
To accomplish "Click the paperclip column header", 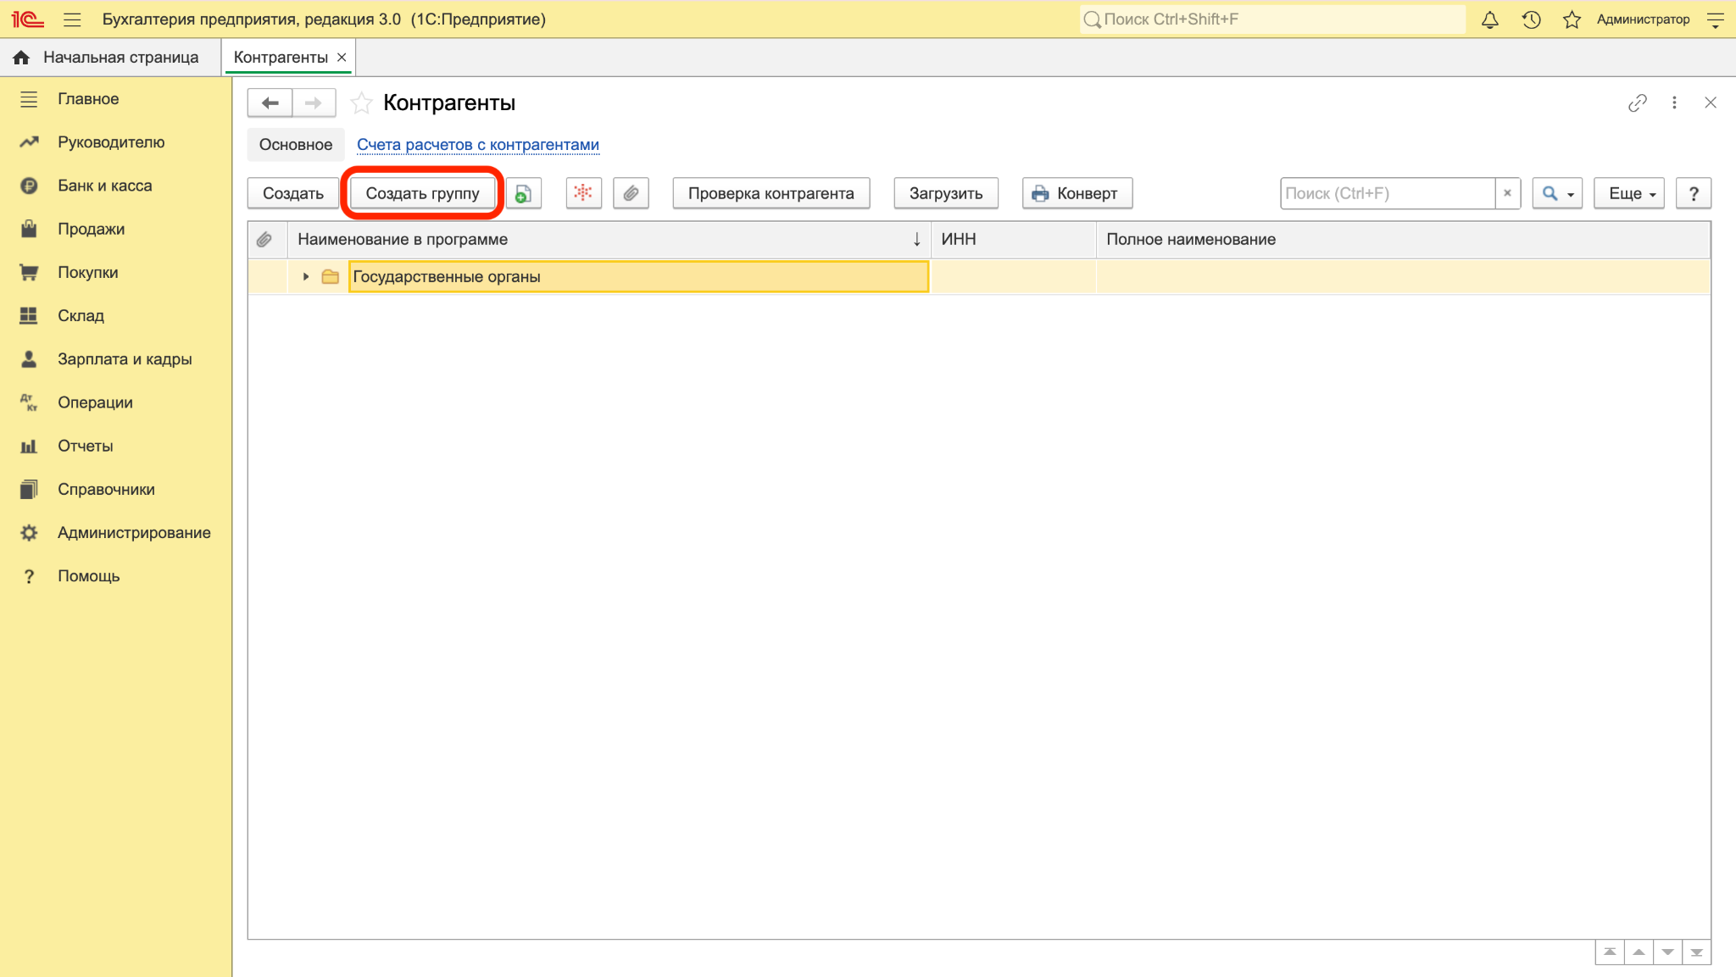I will point(265,240).
